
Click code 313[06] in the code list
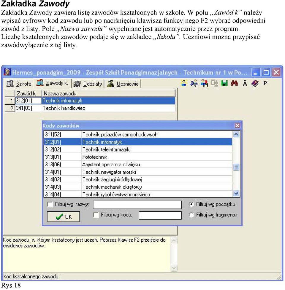tap(63, 164)
